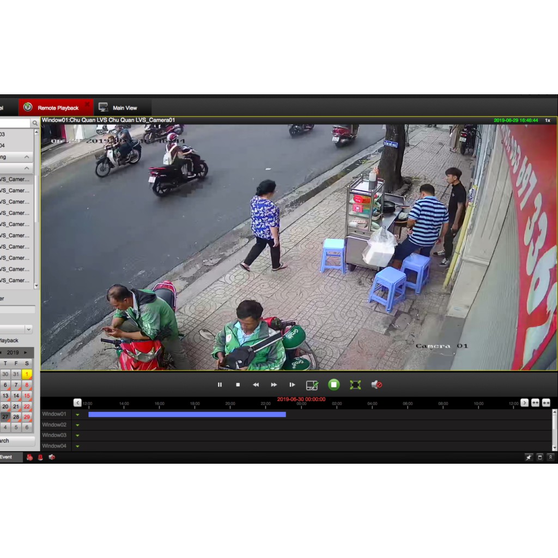Click the blue recording bar in Window01 timeline

[x=187, y=415]
